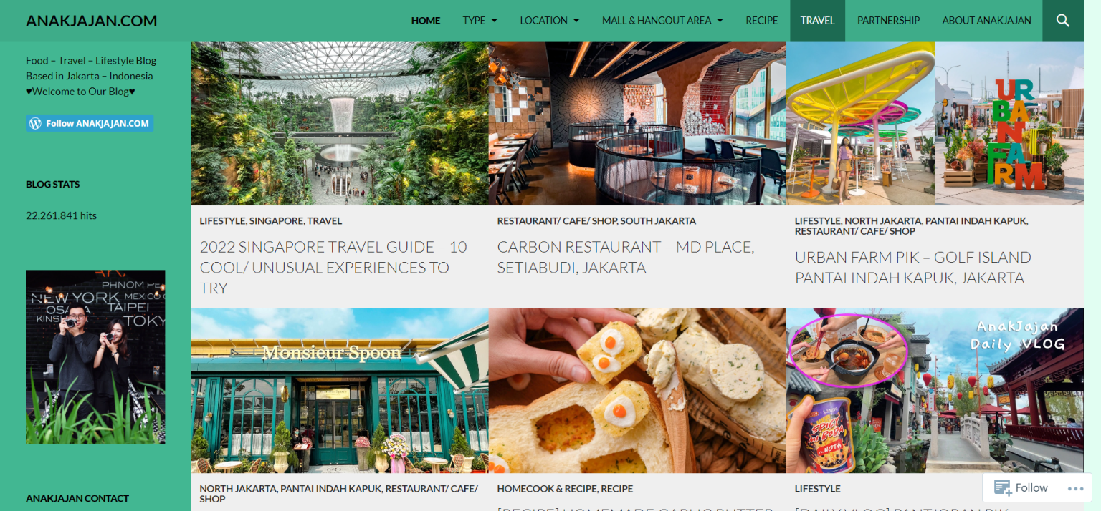Click the couple with cameras photo
The height and width of the screenshot is (511, 1101).
pyautogui.click(x=95, y=357)
